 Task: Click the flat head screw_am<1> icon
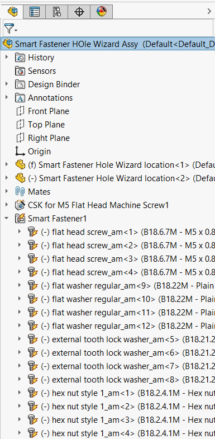pyautogui.click(x=33, y=232)
